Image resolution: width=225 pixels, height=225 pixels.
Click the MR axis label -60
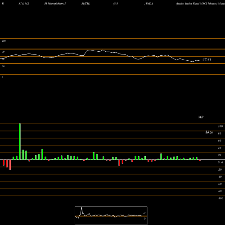pyautogui.click(x=220, y=184)
